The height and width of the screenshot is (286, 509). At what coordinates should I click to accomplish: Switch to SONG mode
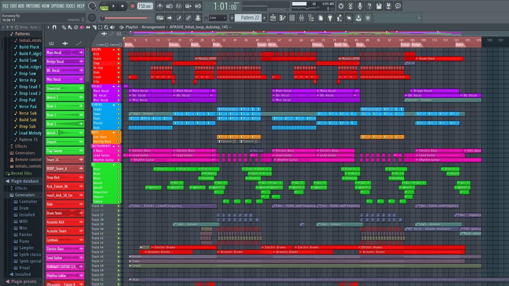pyautogui.click(x=104, y=8)
